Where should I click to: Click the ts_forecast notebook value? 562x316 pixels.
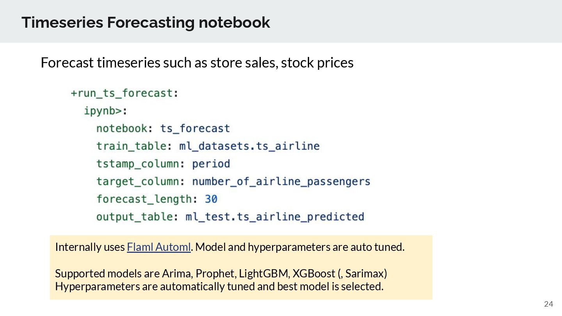click(x=195, y=128)
